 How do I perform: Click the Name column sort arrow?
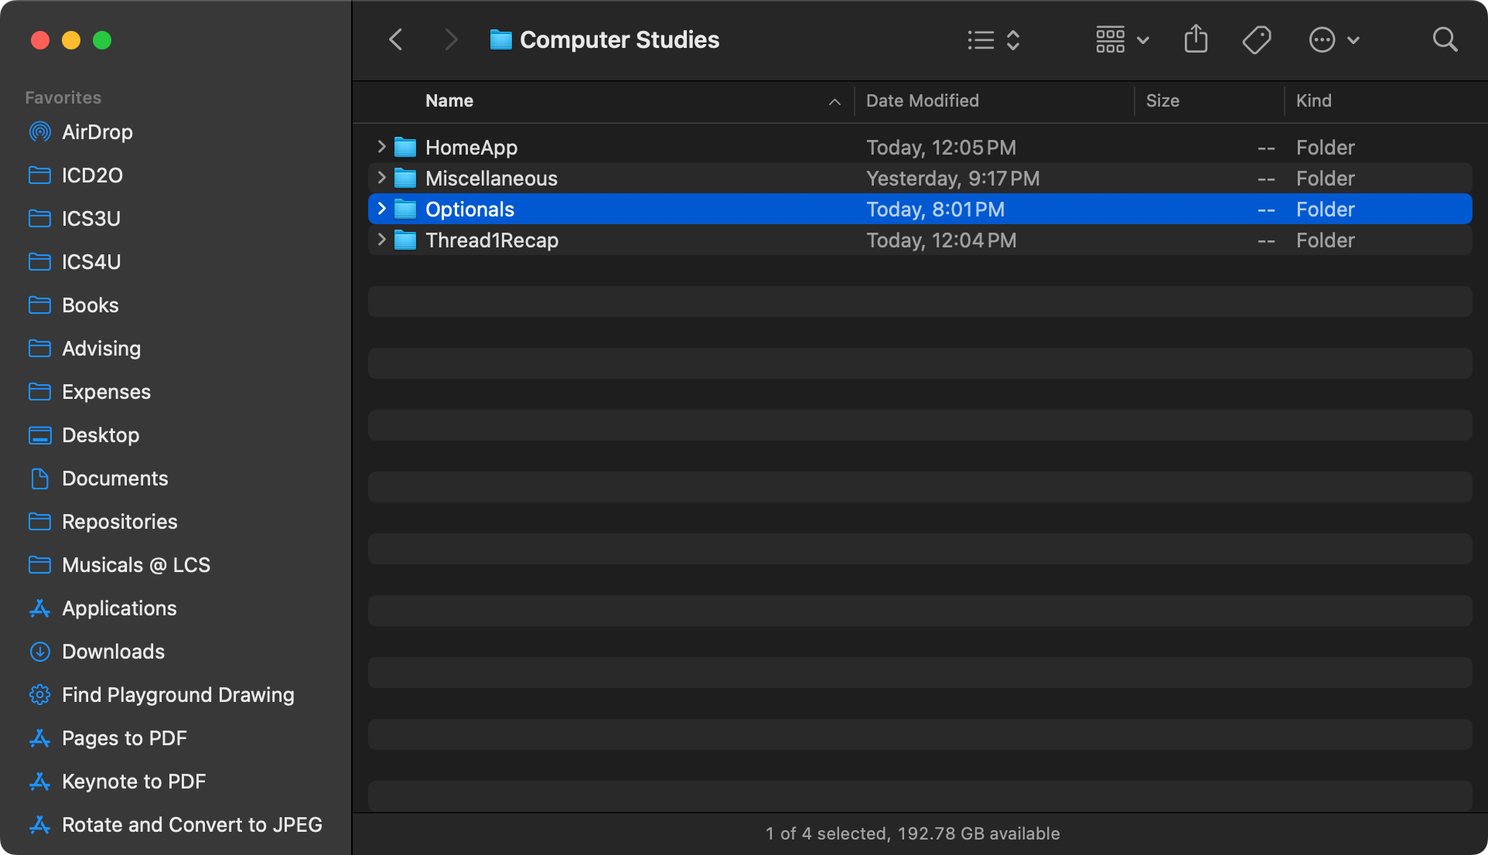(834, 101)
